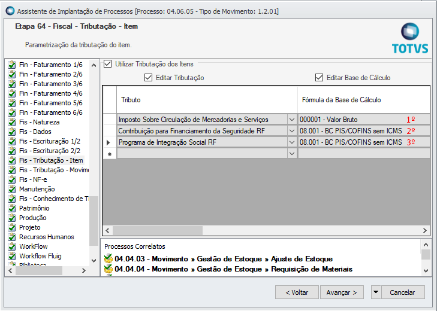Click the TOTVS logo
Screen dimensions: 437x311
point(410,38)
